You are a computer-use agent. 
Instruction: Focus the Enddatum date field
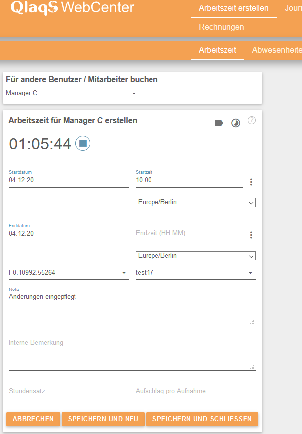[x=69, y=234]
